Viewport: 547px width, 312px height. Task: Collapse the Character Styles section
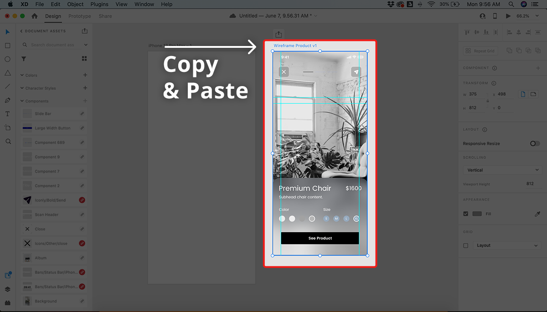click(x=22, y=88)
